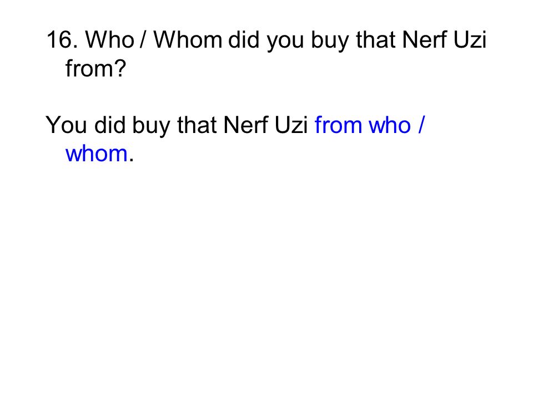Click the blue word whom
Viewport: 533px width, 399px height.
coord(97,154)
